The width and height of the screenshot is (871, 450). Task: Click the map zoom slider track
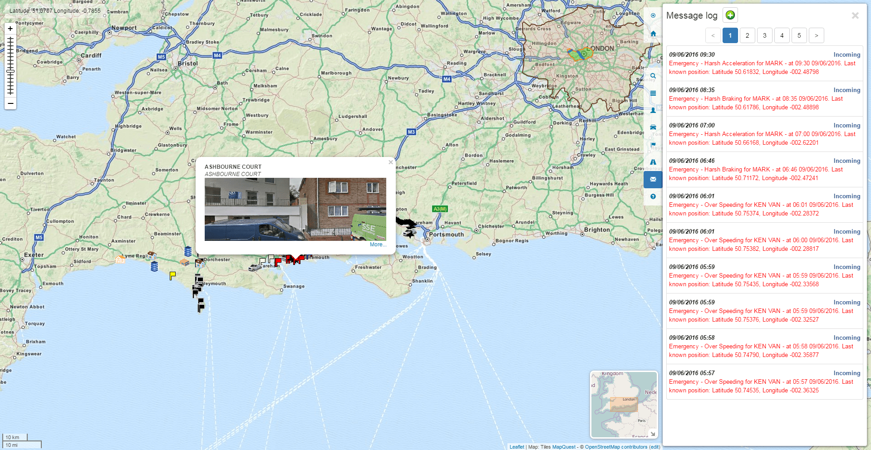(x=10, y=66)
